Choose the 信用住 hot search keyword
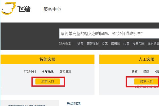The height and width of the screenshot is (106, 159). tap(115, 43)
